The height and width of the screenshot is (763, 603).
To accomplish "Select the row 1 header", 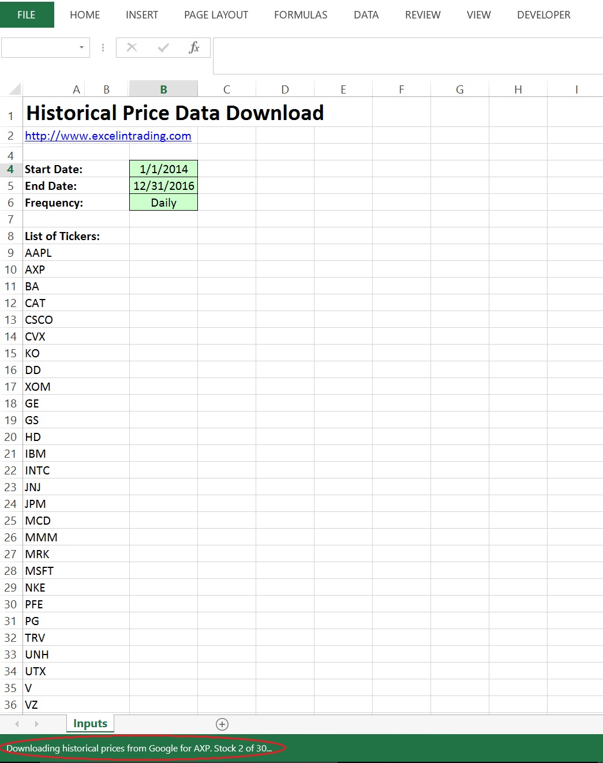I will coord(11,112).
